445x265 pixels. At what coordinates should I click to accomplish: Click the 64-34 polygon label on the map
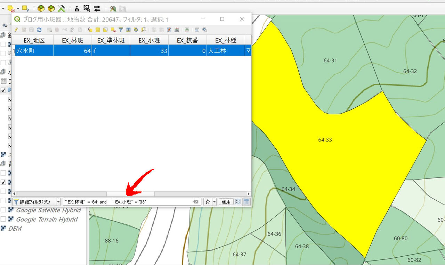pos(288,189)
